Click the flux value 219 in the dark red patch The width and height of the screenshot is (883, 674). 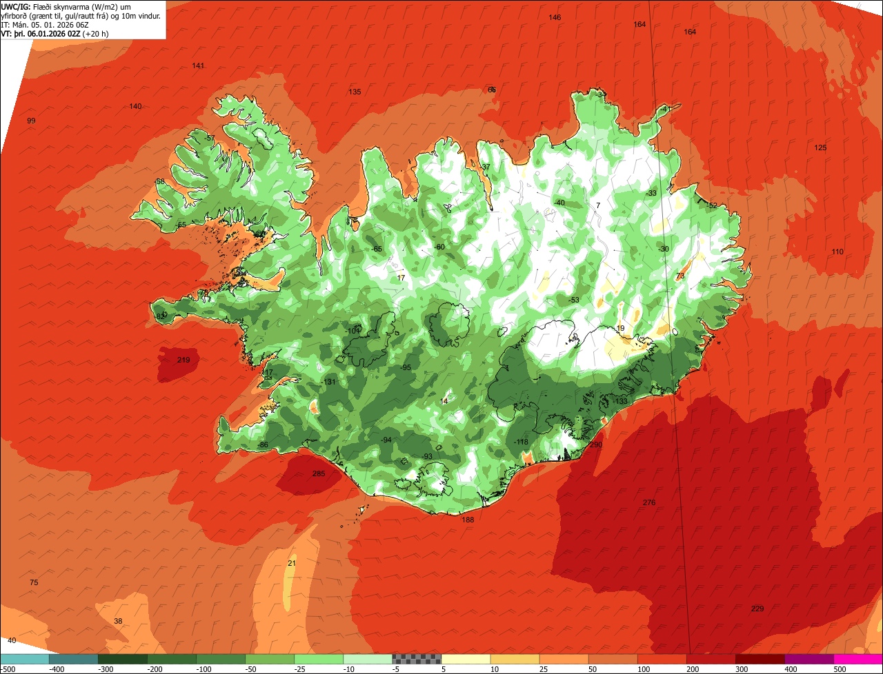(x=183, y=360)
